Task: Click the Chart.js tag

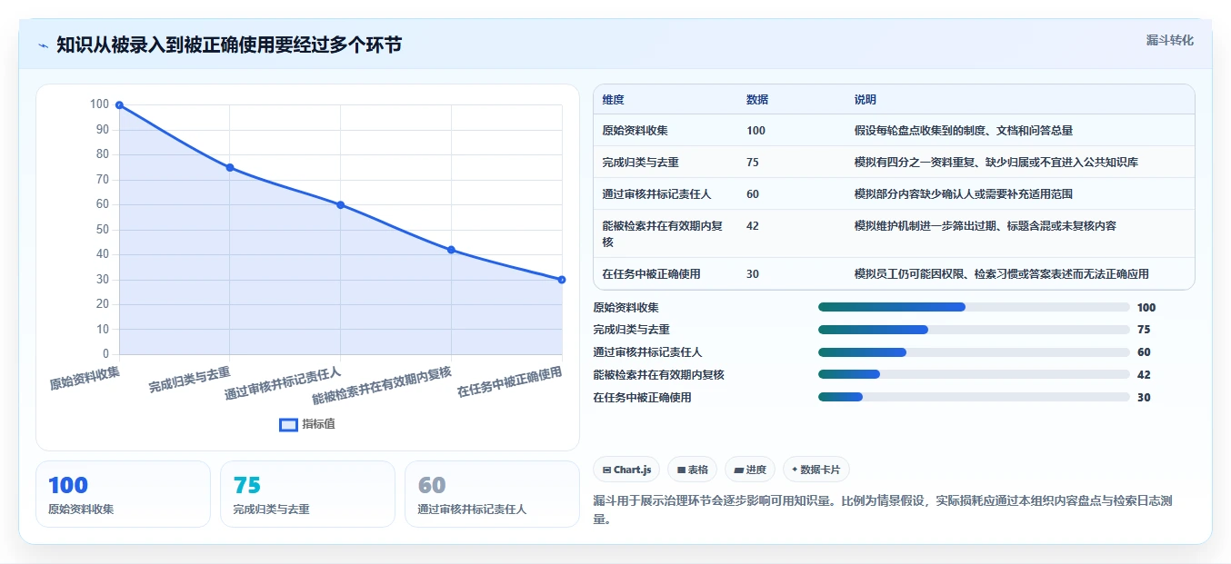Action: 626,470
